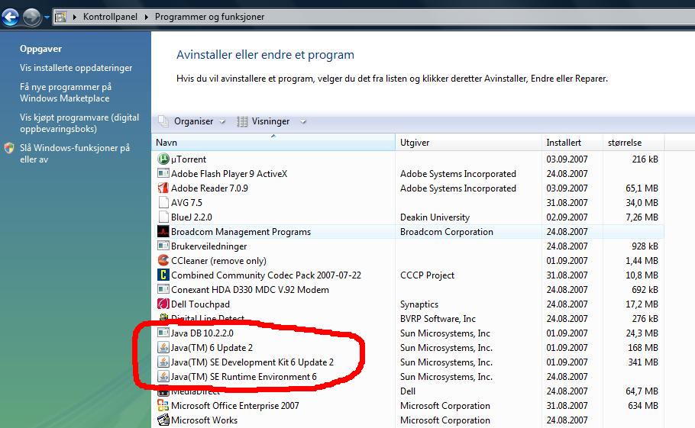The height and width of the screenshot is (428, 695).
Task: Click the shield icon beside Windows-funksjoner
Action: [x=9, y=148]
